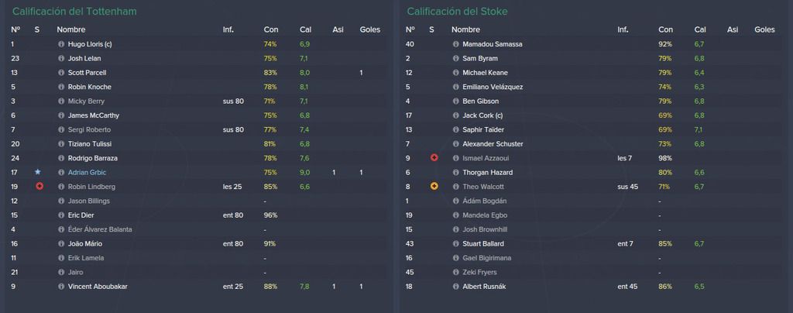Click the Calificación del Stoke heading
793x313 pixels.
tap(457, 11)
